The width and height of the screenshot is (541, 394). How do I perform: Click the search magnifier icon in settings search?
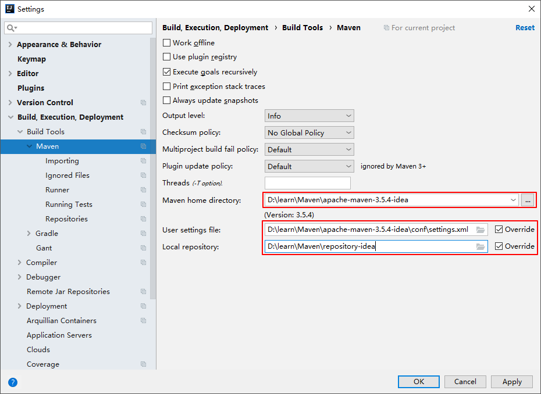coord(11,28)
